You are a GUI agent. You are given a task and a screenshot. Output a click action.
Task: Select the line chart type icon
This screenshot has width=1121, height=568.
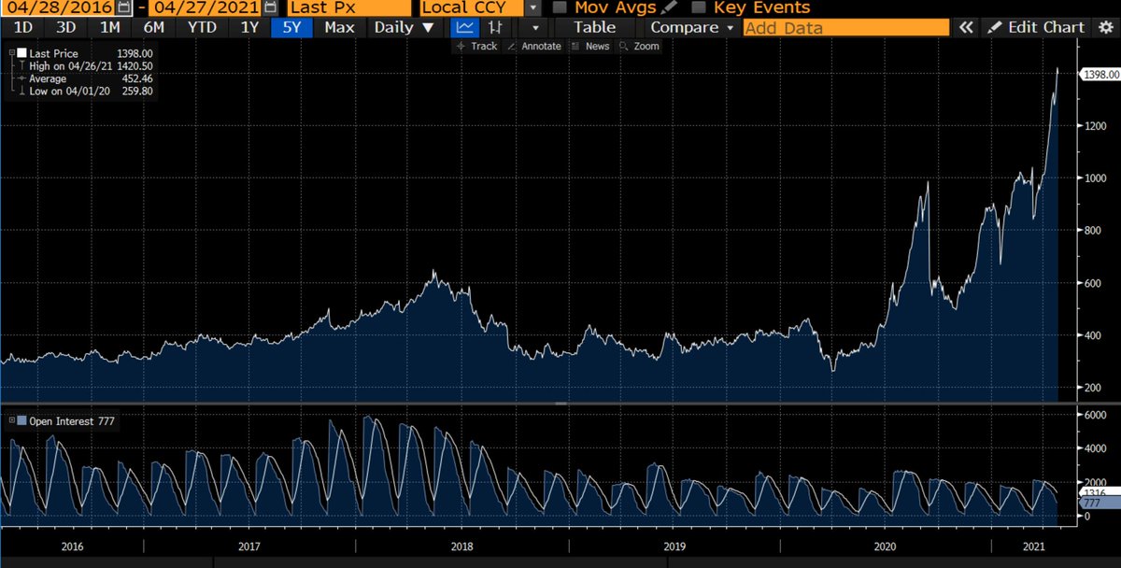464,27
